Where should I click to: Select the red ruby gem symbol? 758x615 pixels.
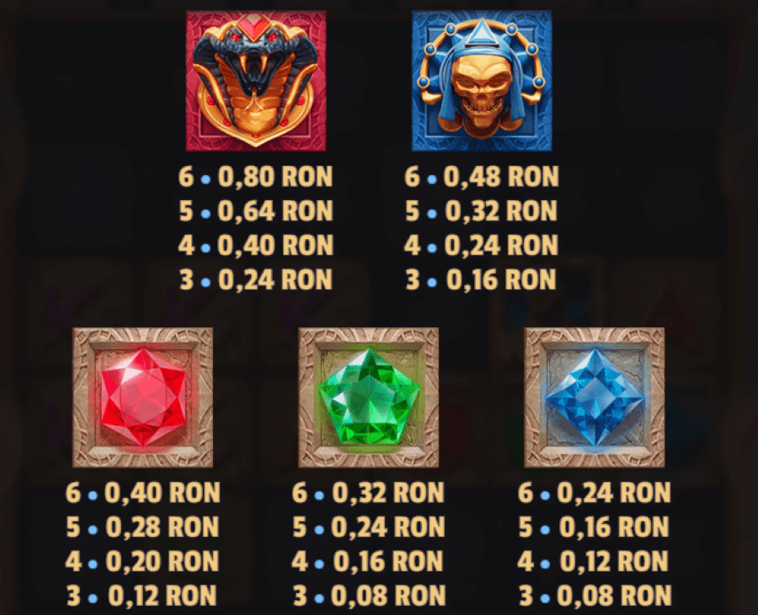tap(142, 397)
